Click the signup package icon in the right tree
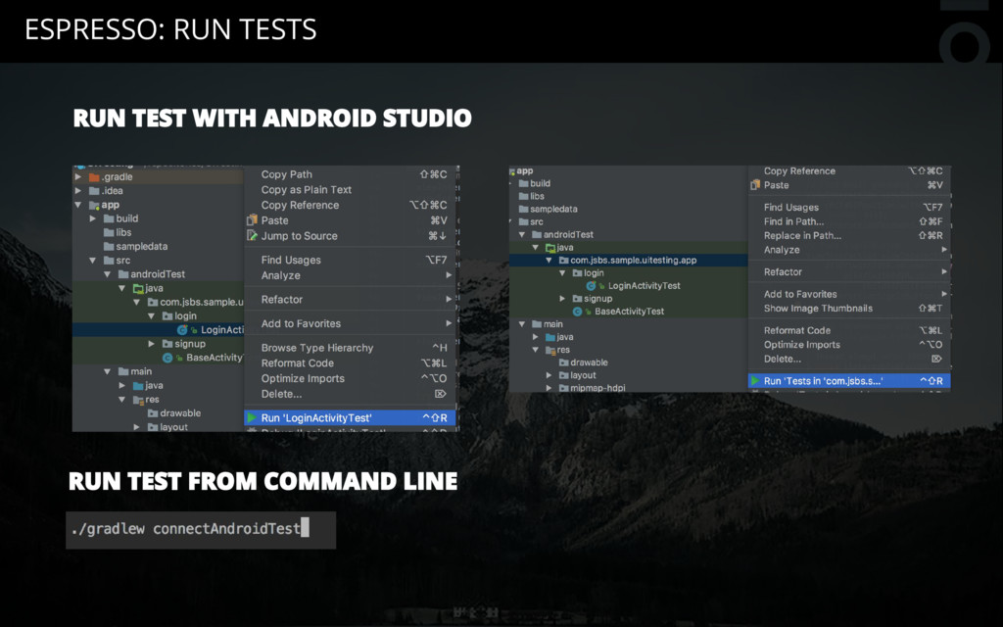 pos(577,299)
